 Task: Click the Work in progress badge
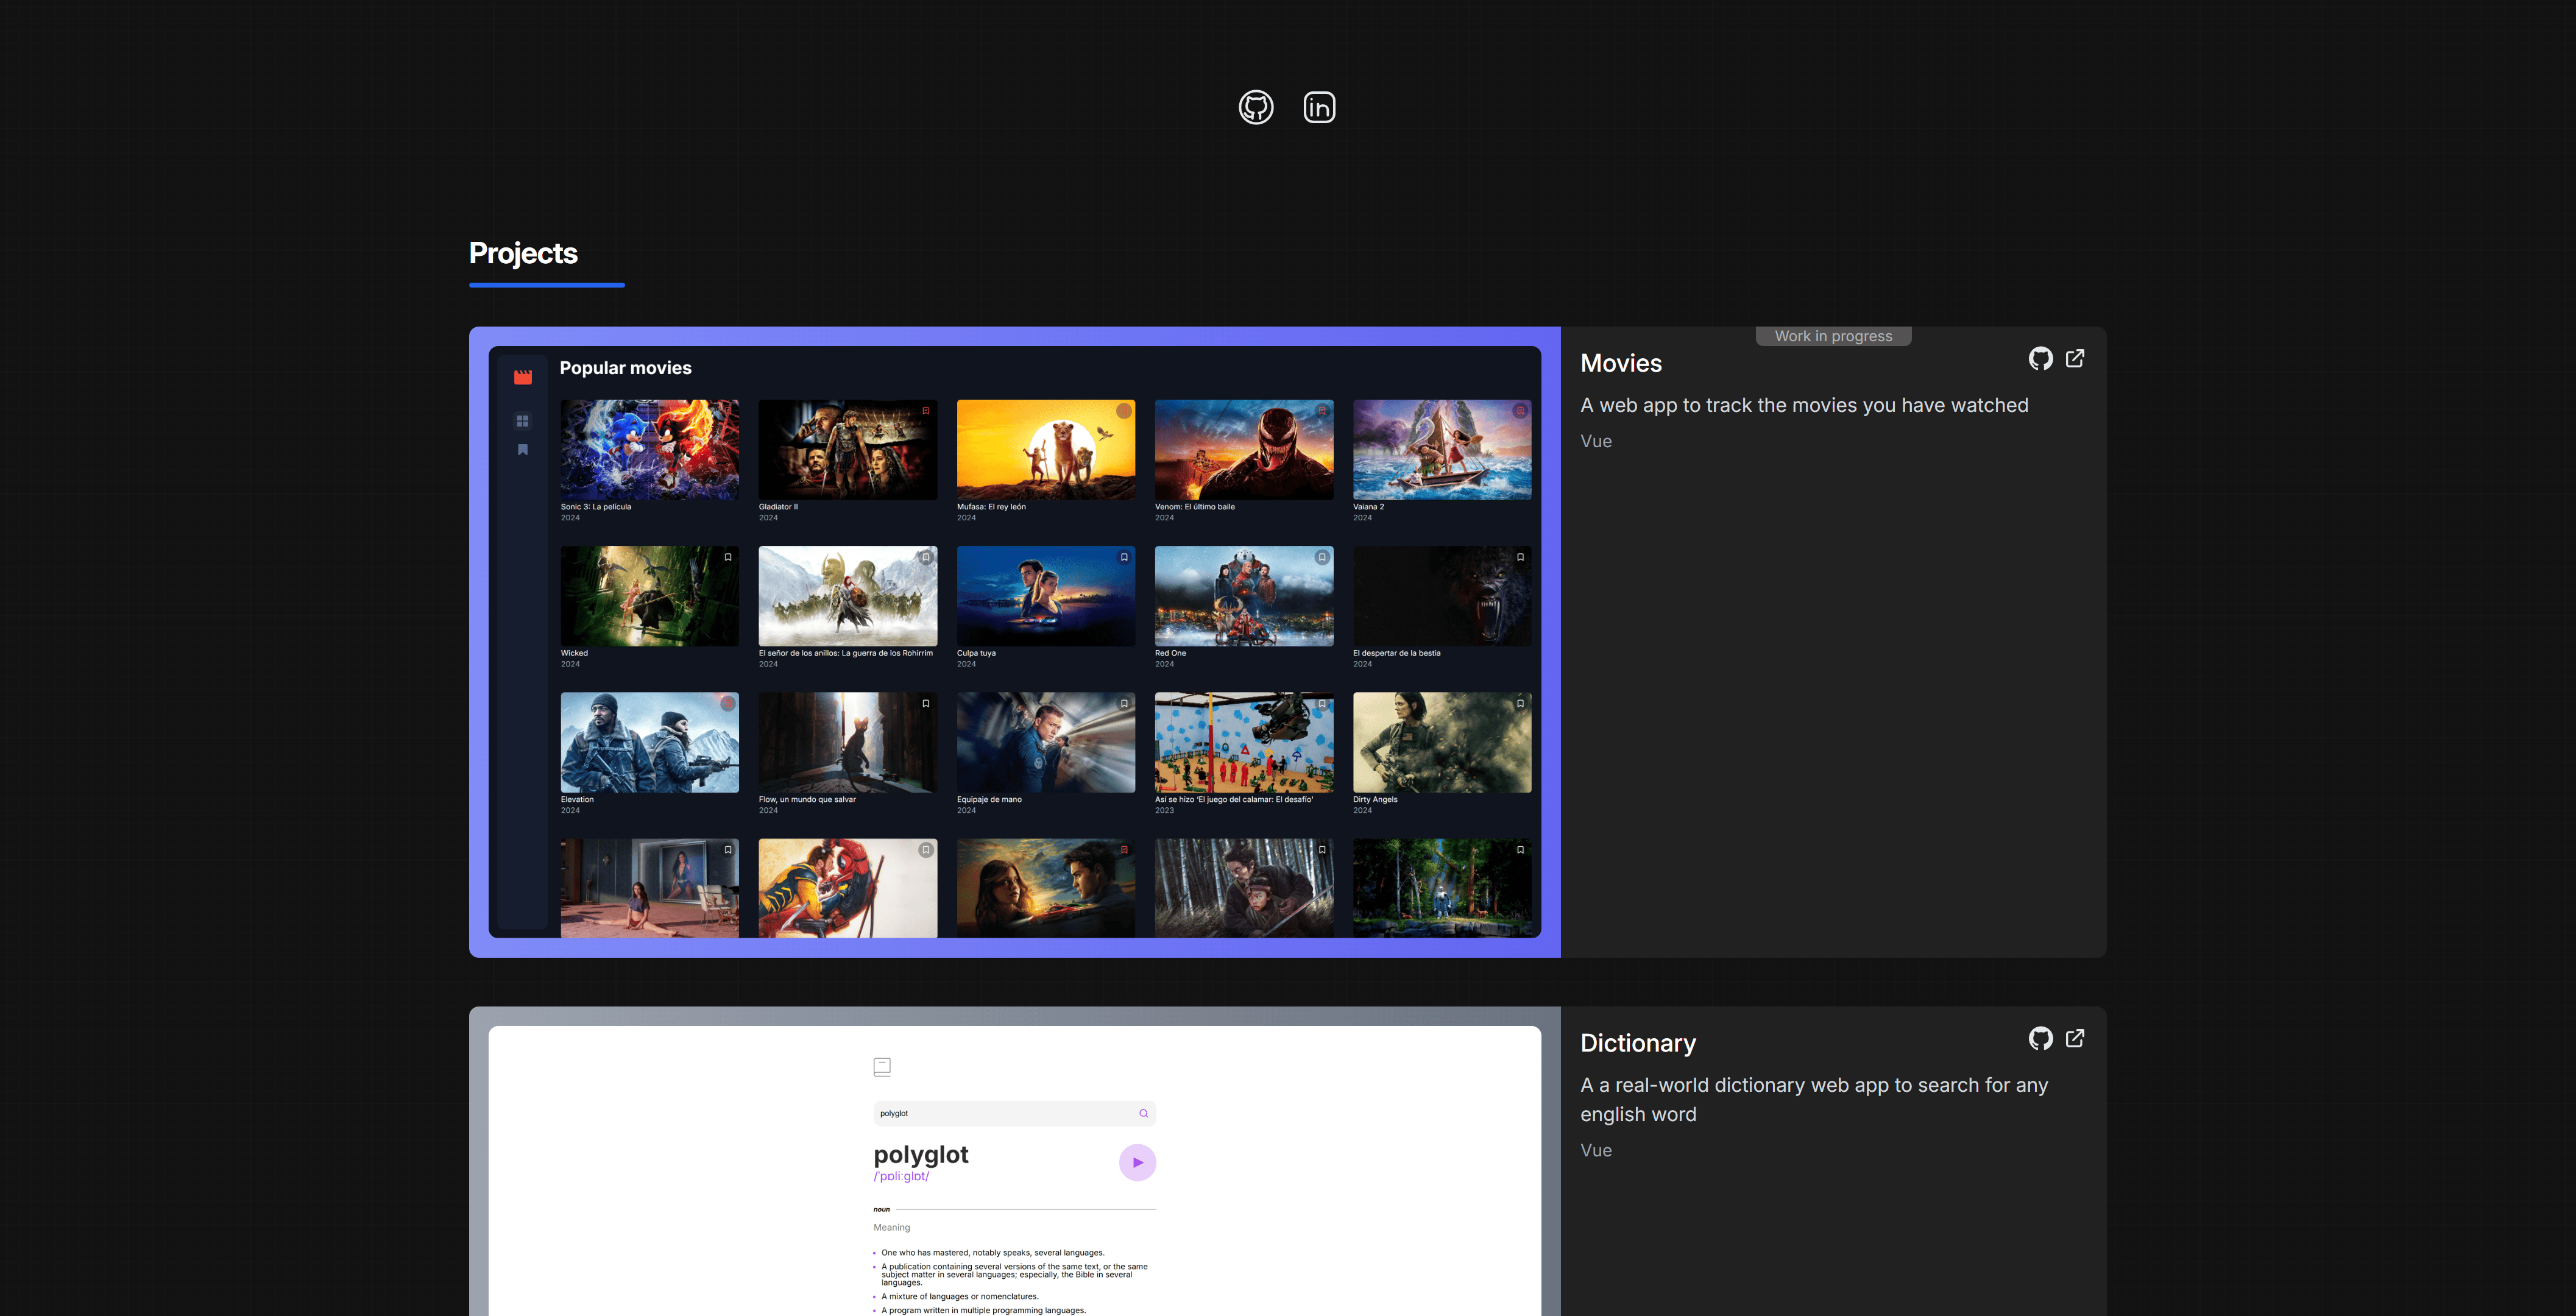pyautogui.click(x=1833, y=336)
